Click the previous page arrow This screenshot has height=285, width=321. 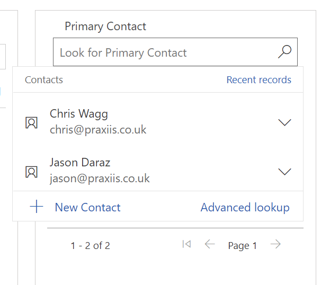pyautogui.click(x=210, y=244)
